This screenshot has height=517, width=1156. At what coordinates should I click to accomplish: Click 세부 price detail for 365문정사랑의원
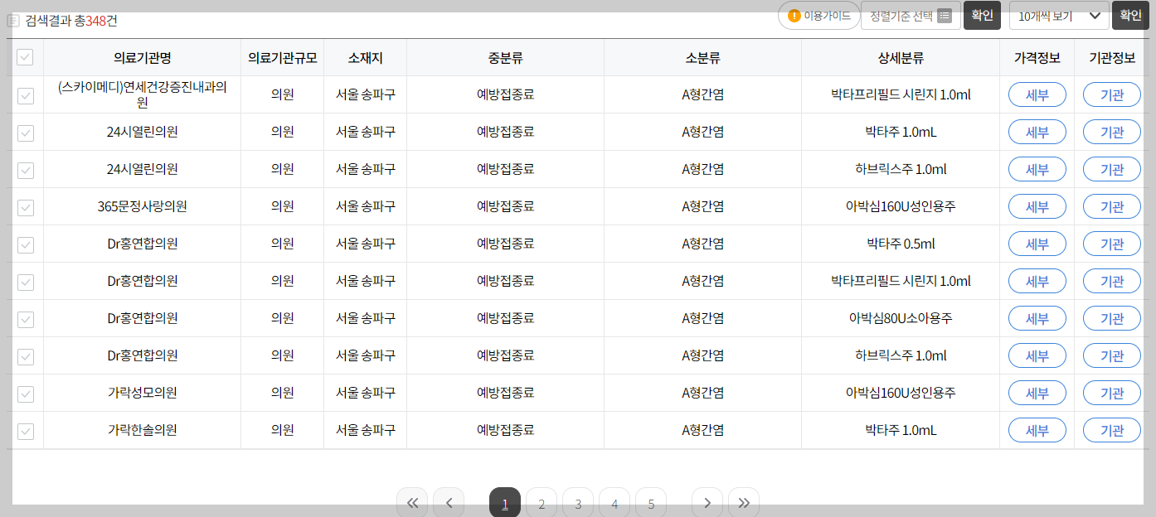point(1037,206)
